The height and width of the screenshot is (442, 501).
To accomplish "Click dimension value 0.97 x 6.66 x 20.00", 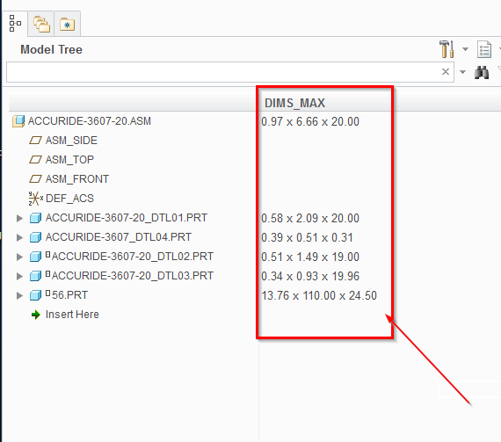I will point(310,121).
